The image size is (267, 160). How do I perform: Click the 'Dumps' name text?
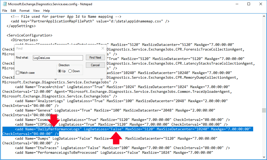(x=43, y=139)
